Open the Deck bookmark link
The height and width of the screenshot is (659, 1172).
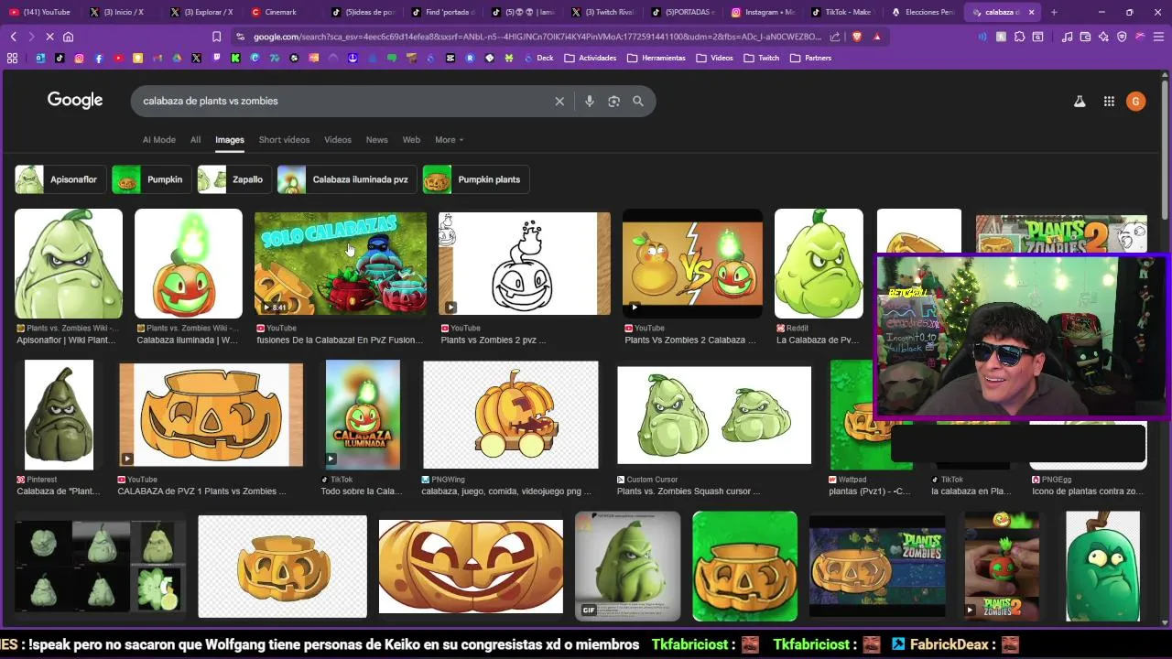pyautogui.click(x=538, y=58)
